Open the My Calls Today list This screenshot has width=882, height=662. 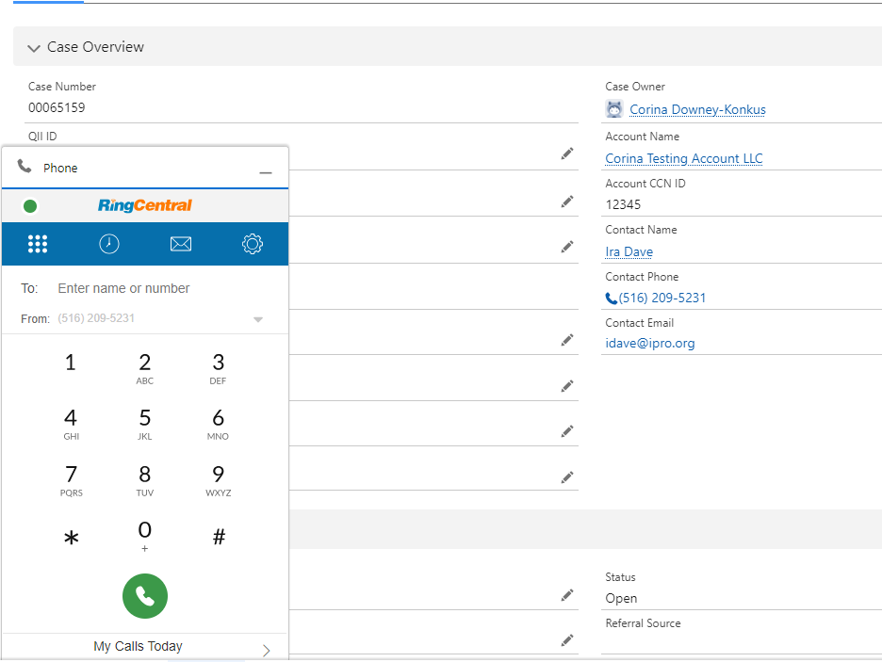click(138, 646)
